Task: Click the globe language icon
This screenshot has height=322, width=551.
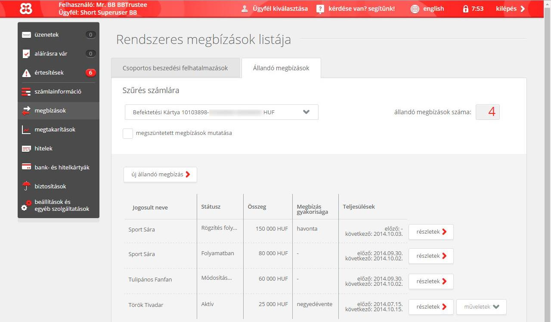Action: (x=415, y=9)
